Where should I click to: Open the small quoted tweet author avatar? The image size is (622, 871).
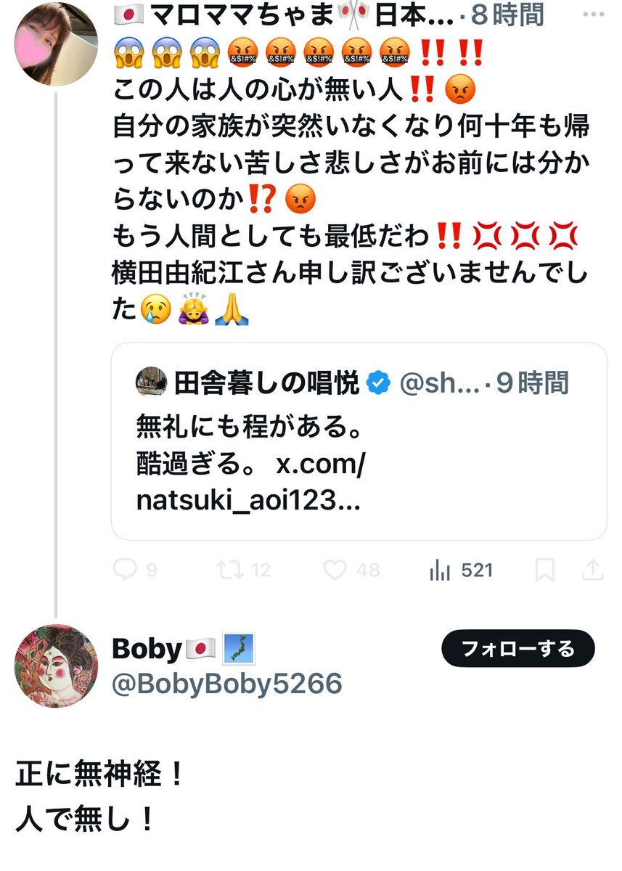click(x=151, y=383)
